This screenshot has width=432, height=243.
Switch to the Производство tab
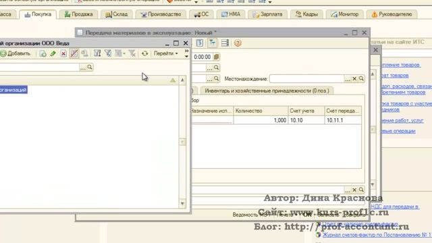click(x=161, y=14)
